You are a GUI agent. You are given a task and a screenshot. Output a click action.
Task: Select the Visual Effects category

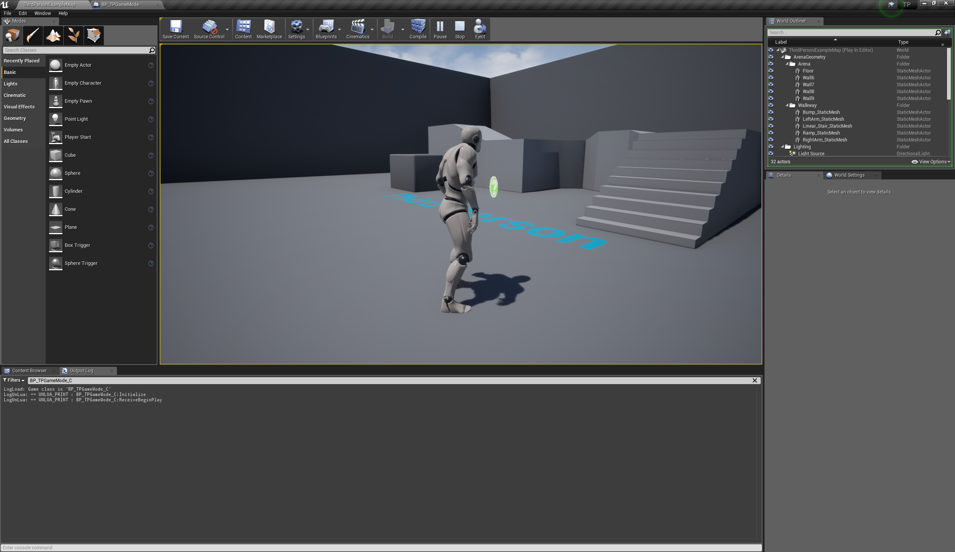19,107
